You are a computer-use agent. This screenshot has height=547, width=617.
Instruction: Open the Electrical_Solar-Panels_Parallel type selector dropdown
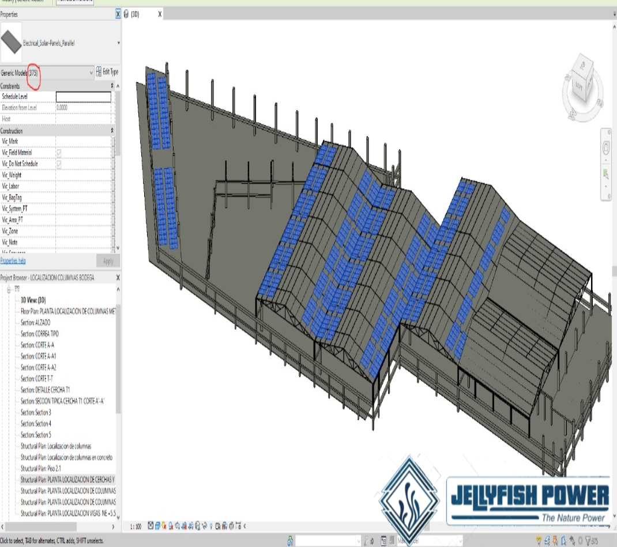click(118, 43)
